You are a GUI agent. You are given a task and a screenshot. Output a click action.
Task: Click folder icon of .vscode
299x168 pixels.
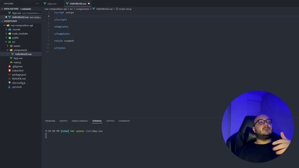coord(9,29)
